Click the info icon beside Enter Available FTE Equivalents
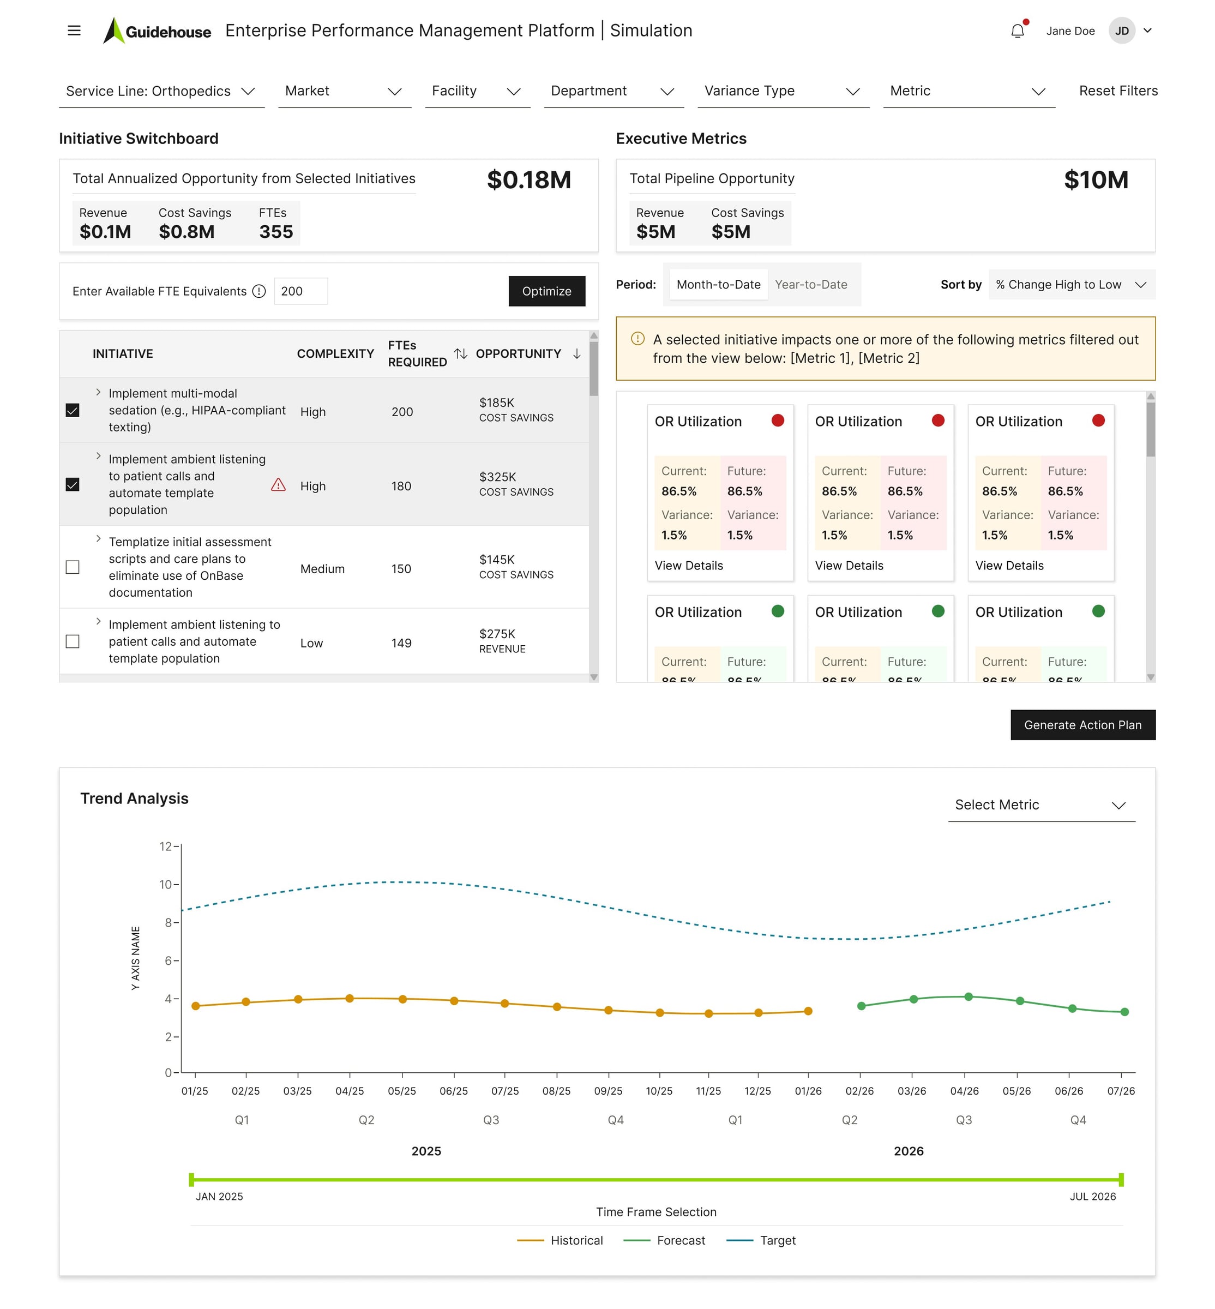 coord(259,291)
